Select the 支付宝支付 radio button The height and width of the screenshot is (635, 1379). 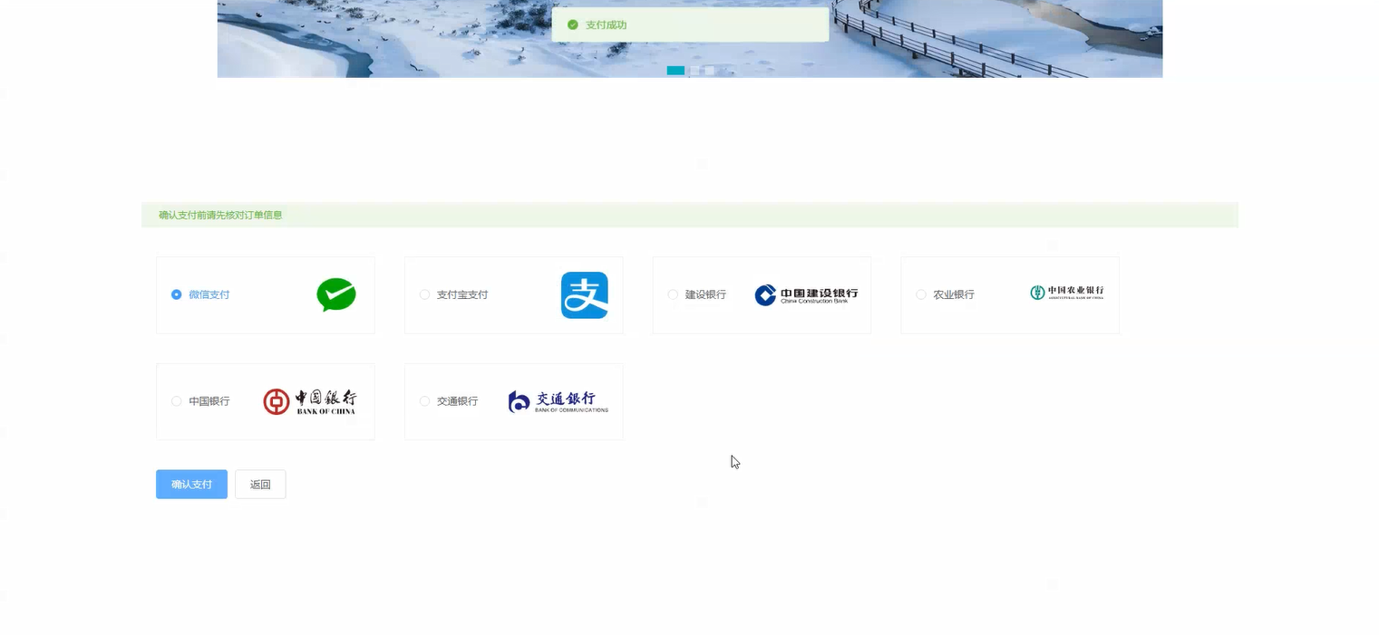[x=424, y=294]
